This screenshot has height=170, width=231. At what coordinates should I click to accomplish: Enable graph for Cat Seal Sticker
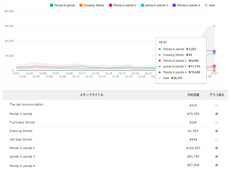217,139
